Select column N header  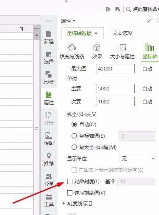(x=20, y=29)
